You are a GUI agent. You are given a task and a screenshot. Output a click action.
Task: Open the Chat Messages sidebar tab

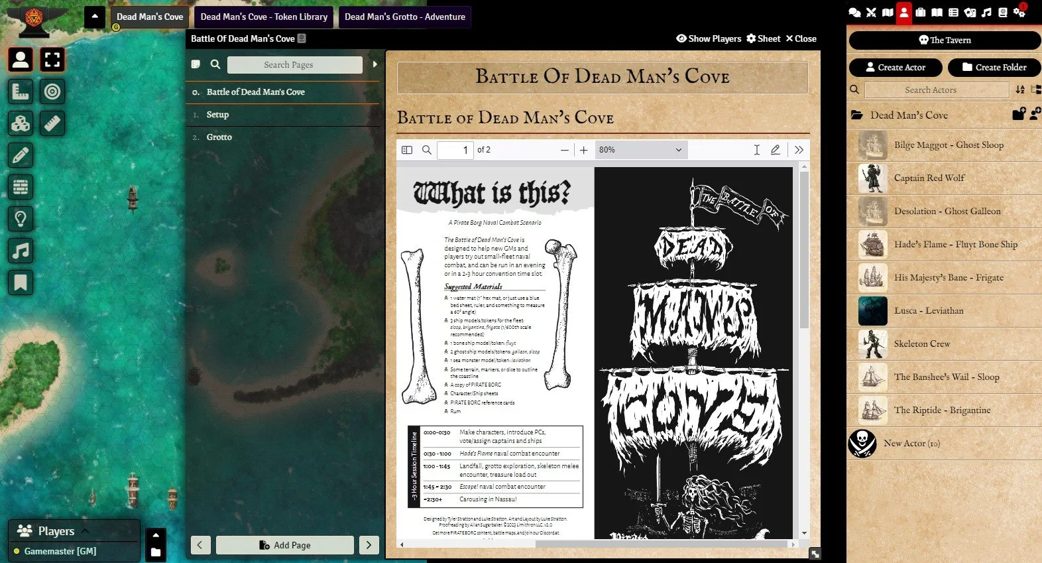click(854, 12)
